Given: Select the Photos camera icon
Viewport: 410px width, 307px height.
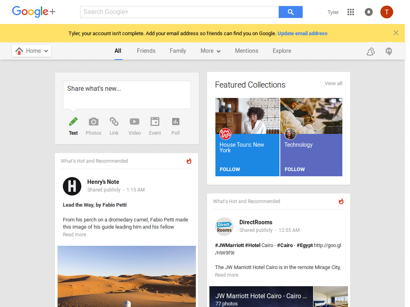Looking at the screenshot, I should click(94, 122).
